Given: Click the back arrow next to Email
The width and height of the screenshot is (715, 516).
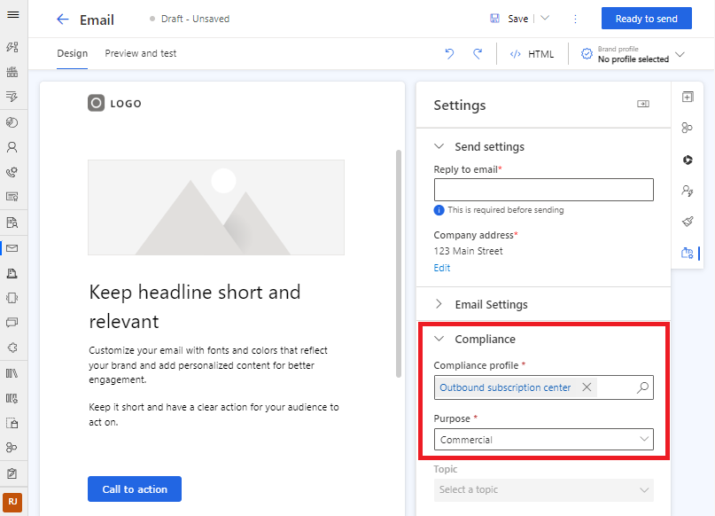Looking at the screenshot, I should (x=63, y=20).
